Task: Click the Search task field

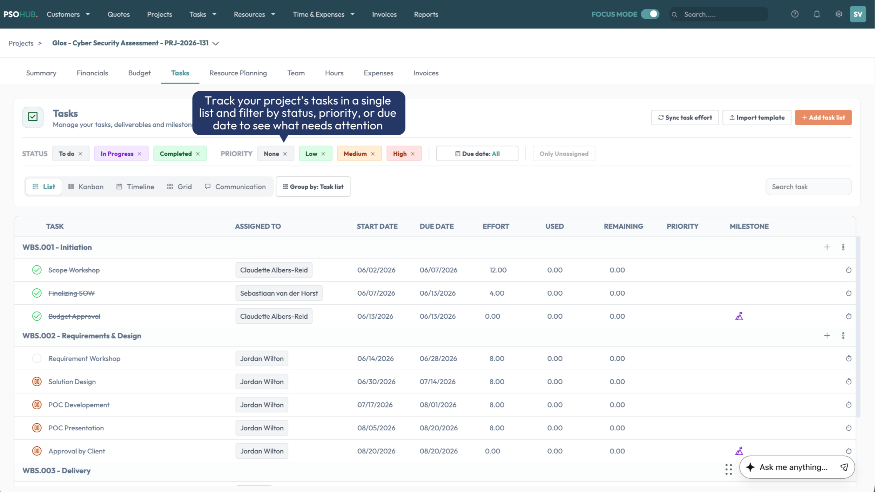Action: pos(808,187)
